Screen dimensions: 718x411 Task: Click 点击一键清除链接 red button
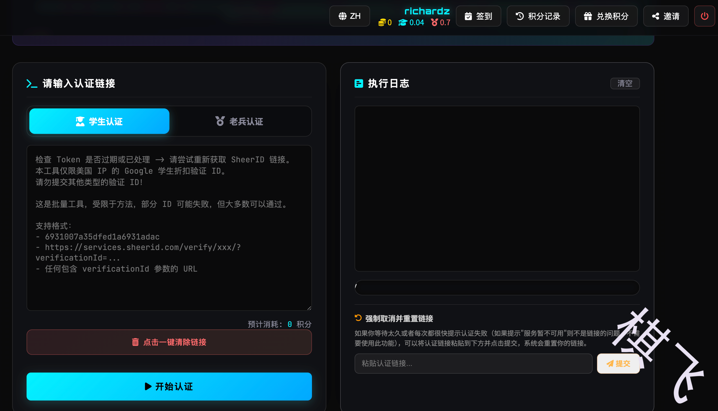(169, 342)
